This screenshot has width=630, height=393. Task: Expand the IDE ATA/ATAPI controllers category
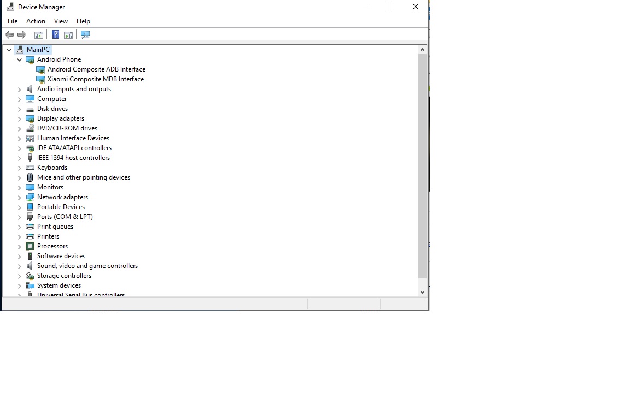(19, 148)
